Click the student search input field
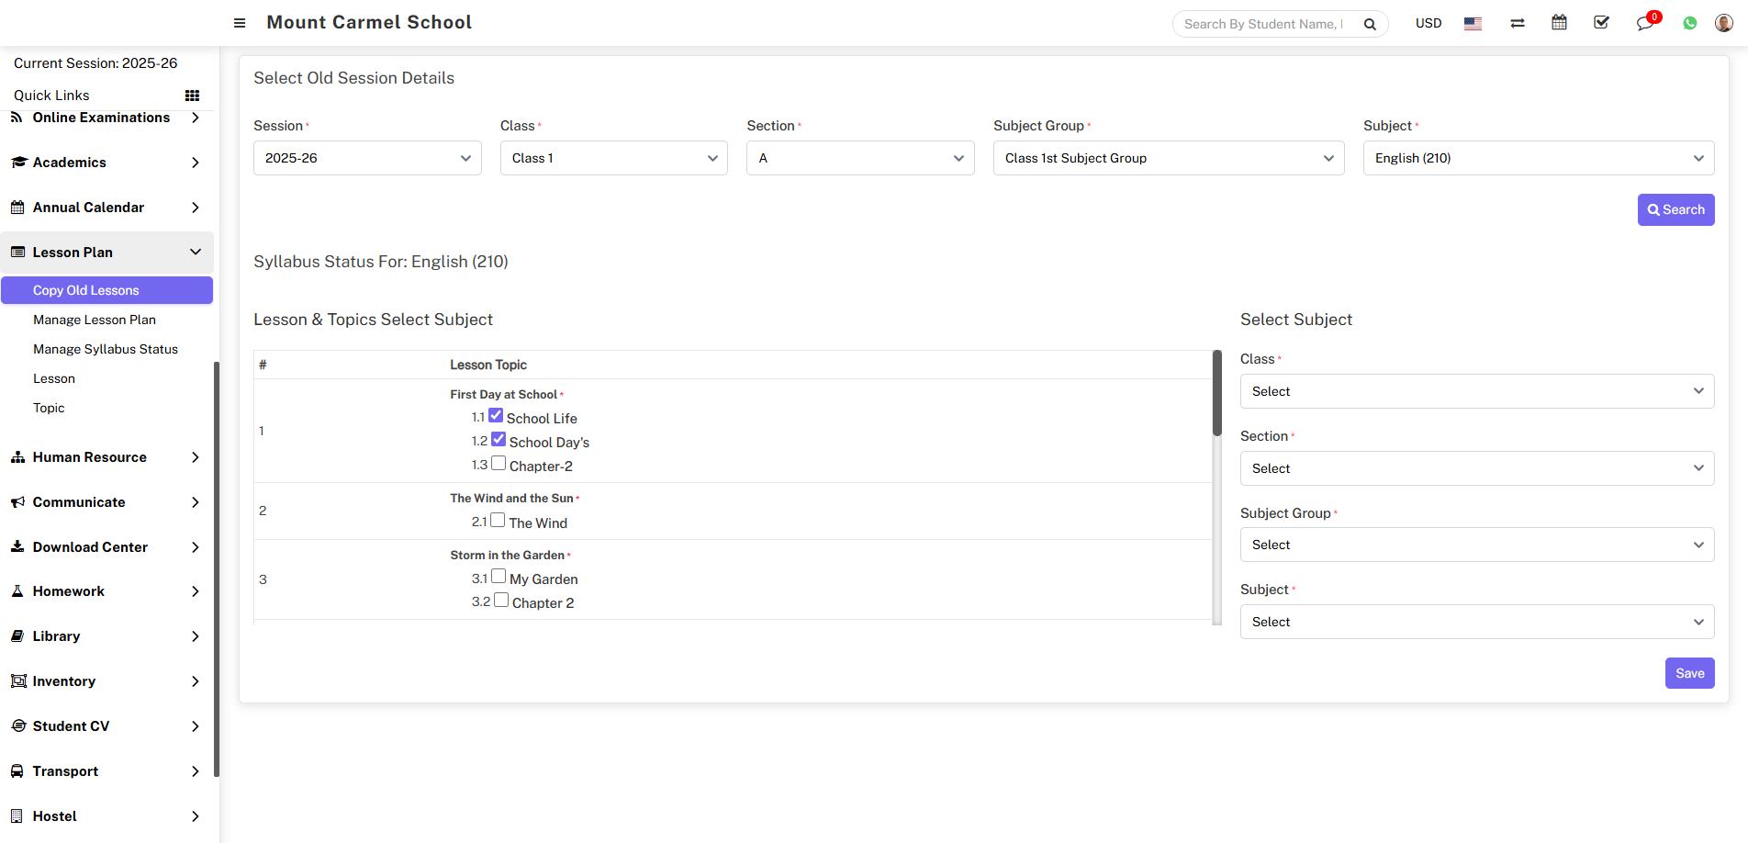Screen dimensions: 1748x843 [1263, 24]
